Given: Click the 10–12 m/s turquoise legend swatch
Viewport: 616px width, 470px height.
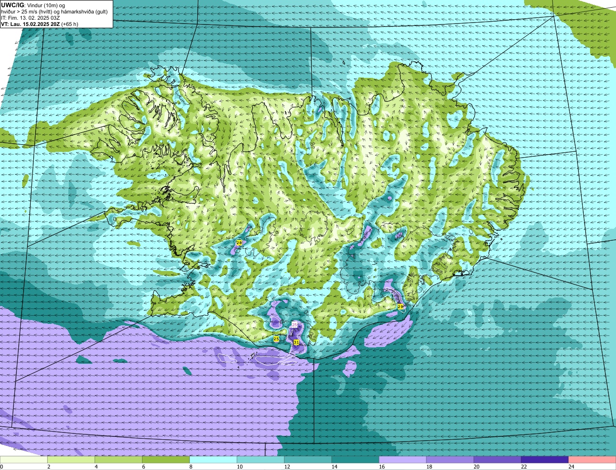Looking at the screenshot, I should [x=260, y=459].
